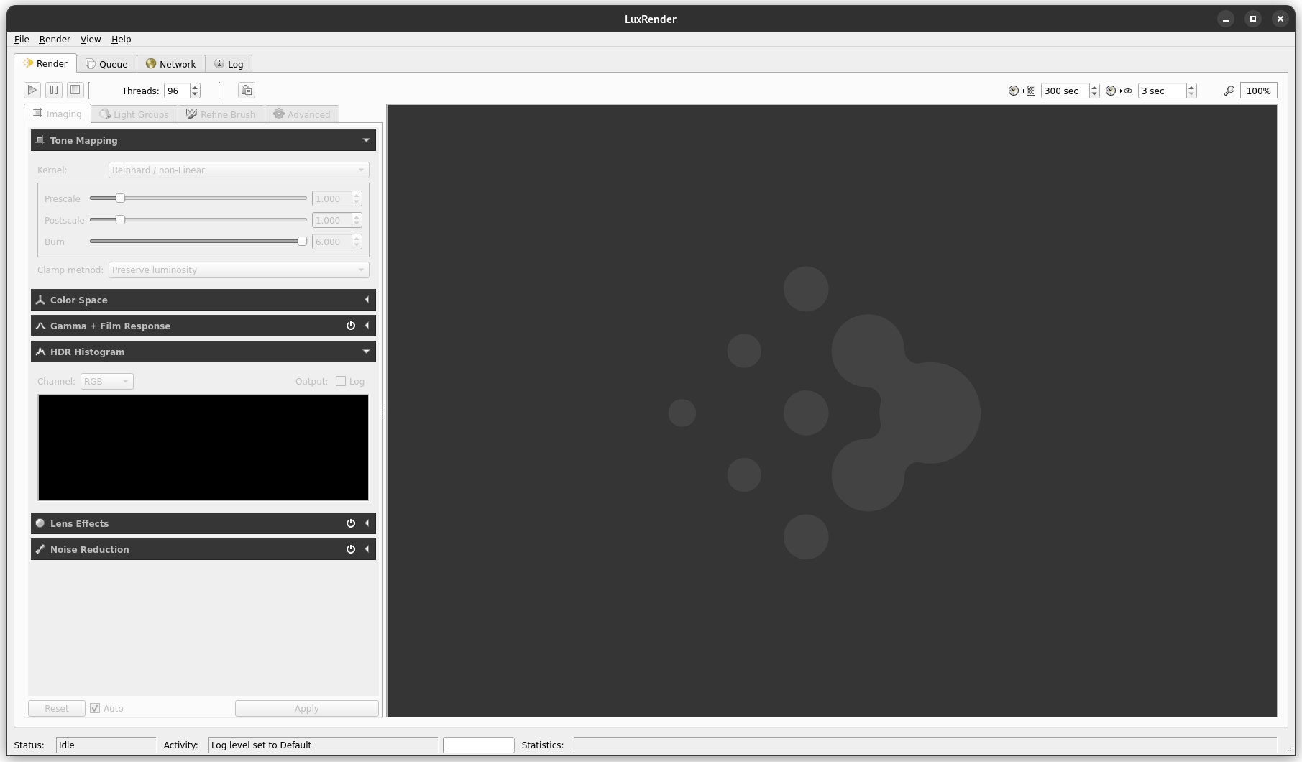Viewport: 1302px width, 762px height.
Task: Collapse the HDR Histogram panel
Action: click(x=366, y=352)
